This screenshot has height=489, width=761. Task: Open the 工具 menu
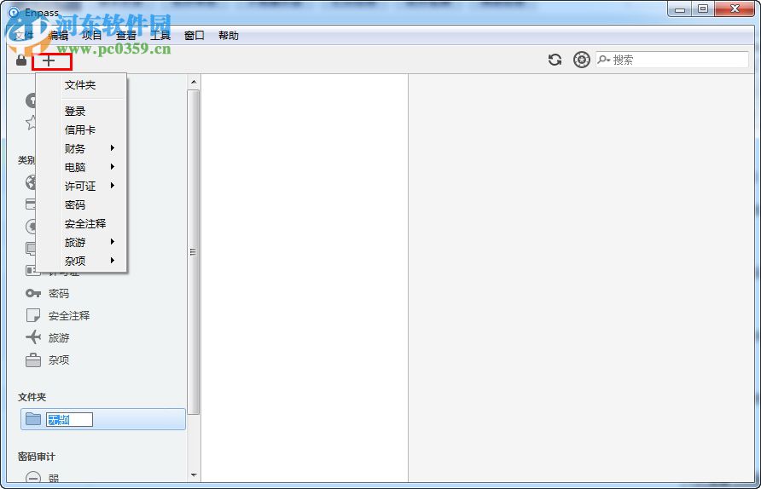[160, 36]
